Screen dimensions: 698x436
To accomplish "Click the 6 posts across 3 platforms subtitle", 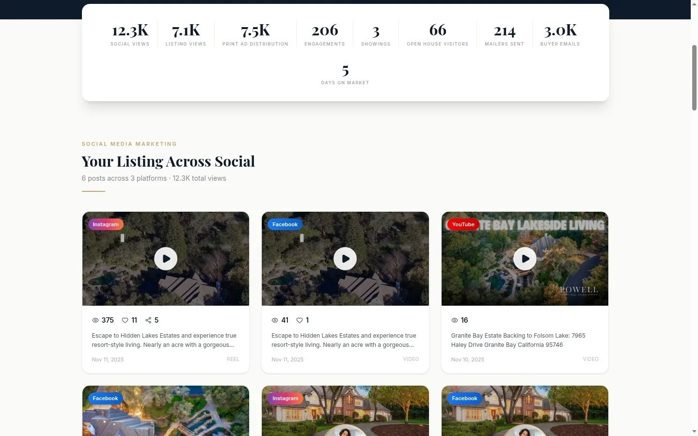I will pos(154,178).
